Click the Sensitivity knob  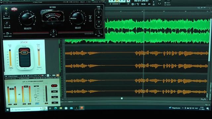click(6, 14)
